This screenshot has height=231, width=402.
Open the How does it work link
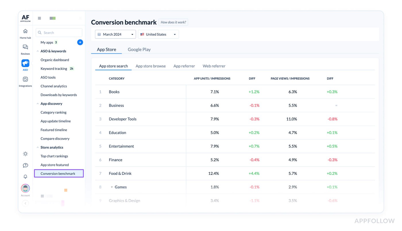[x=173, y=22]
